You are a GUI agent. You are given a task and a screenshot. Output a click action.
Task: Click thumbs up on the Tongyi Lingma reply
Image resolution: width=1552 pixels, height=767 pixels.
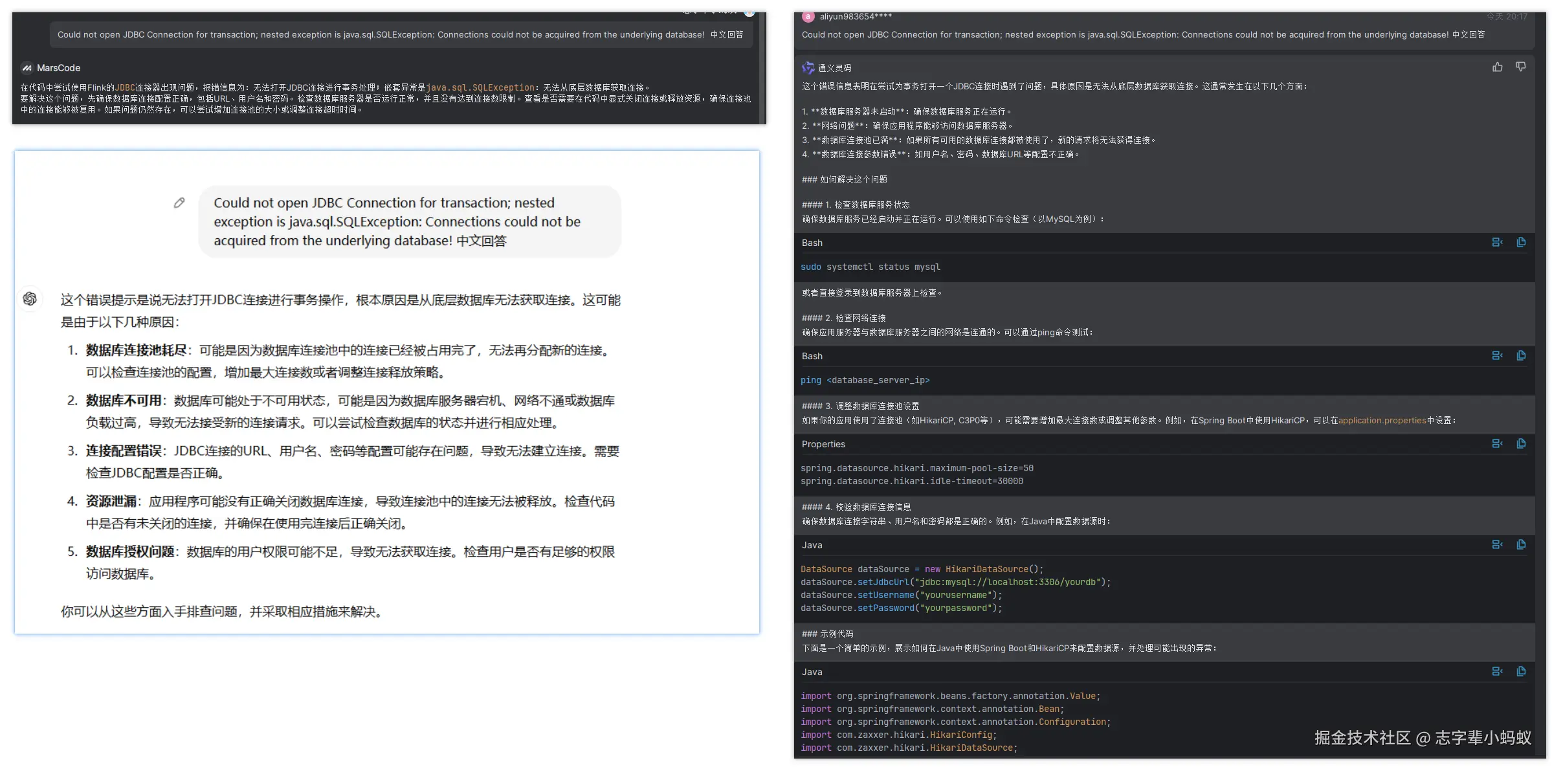click(x=1497, y=67)
